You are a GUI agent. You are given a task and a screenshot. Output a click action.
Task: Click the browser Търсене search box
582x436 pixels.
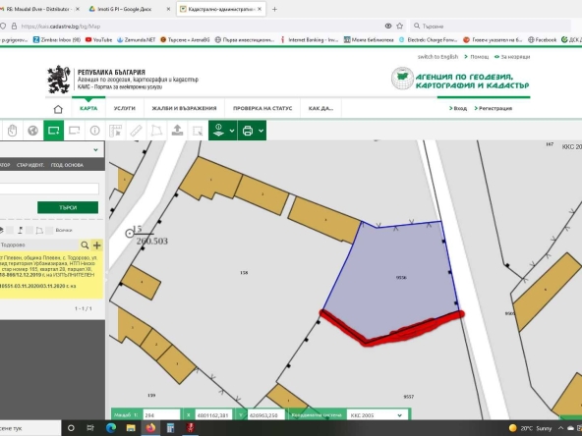(490, 26)
